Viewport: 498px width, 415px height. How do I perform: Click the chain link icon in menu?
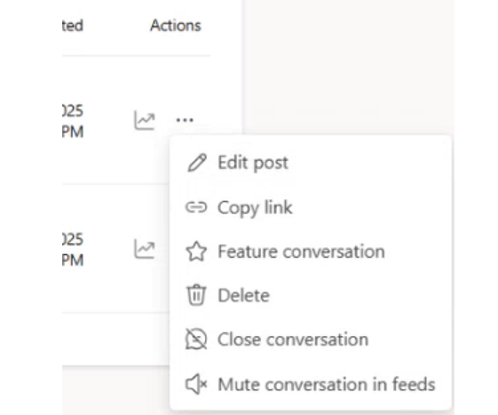point(196,207)
